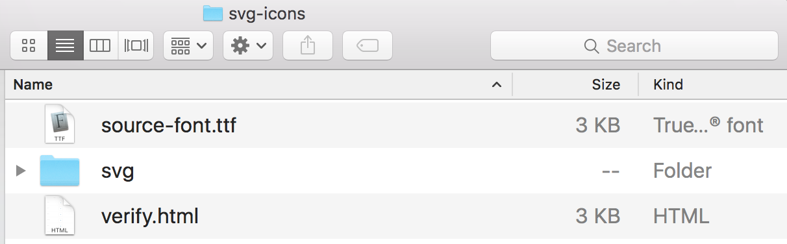The width and height of the screenshot is (787, 244).
Task: Click the Edit Tags button
Action: (x=368, y=45)
